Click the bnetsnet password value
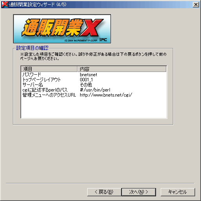 coord(88,75)
